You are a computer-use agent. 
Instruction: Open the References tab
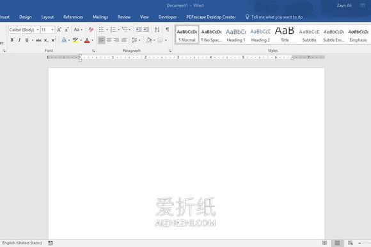pyautogui.click(x=73, y=17)
